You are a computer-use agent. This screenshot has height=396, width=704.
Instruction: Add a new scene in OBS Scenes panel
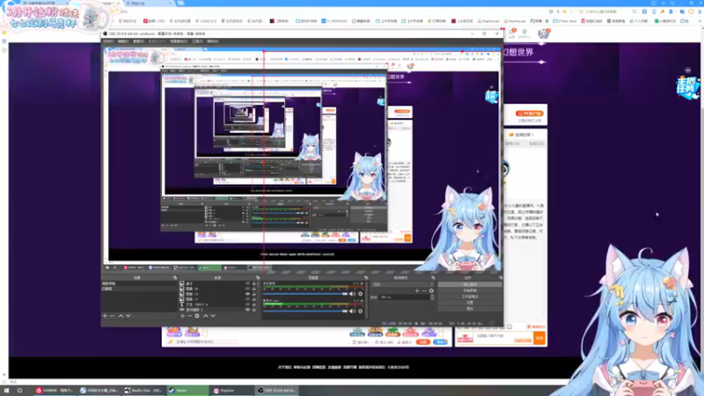click(x=105, y=316)
